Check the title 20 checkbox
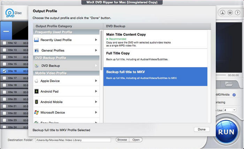The image size is (244, 149). (4, 99)
